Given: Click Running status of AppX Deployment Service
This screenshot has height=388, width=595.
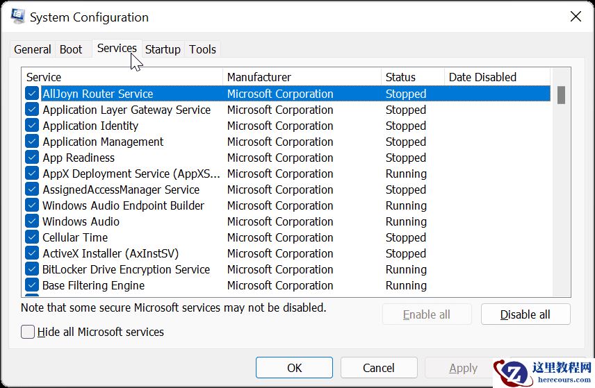Looking at the screenshot, I should (406, 174).
